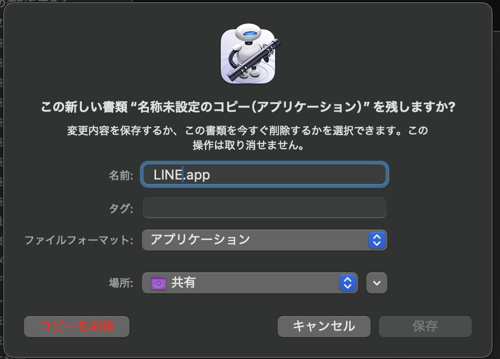
Task: Click the .app extension in name field
Action: click(x=197, y=175)
